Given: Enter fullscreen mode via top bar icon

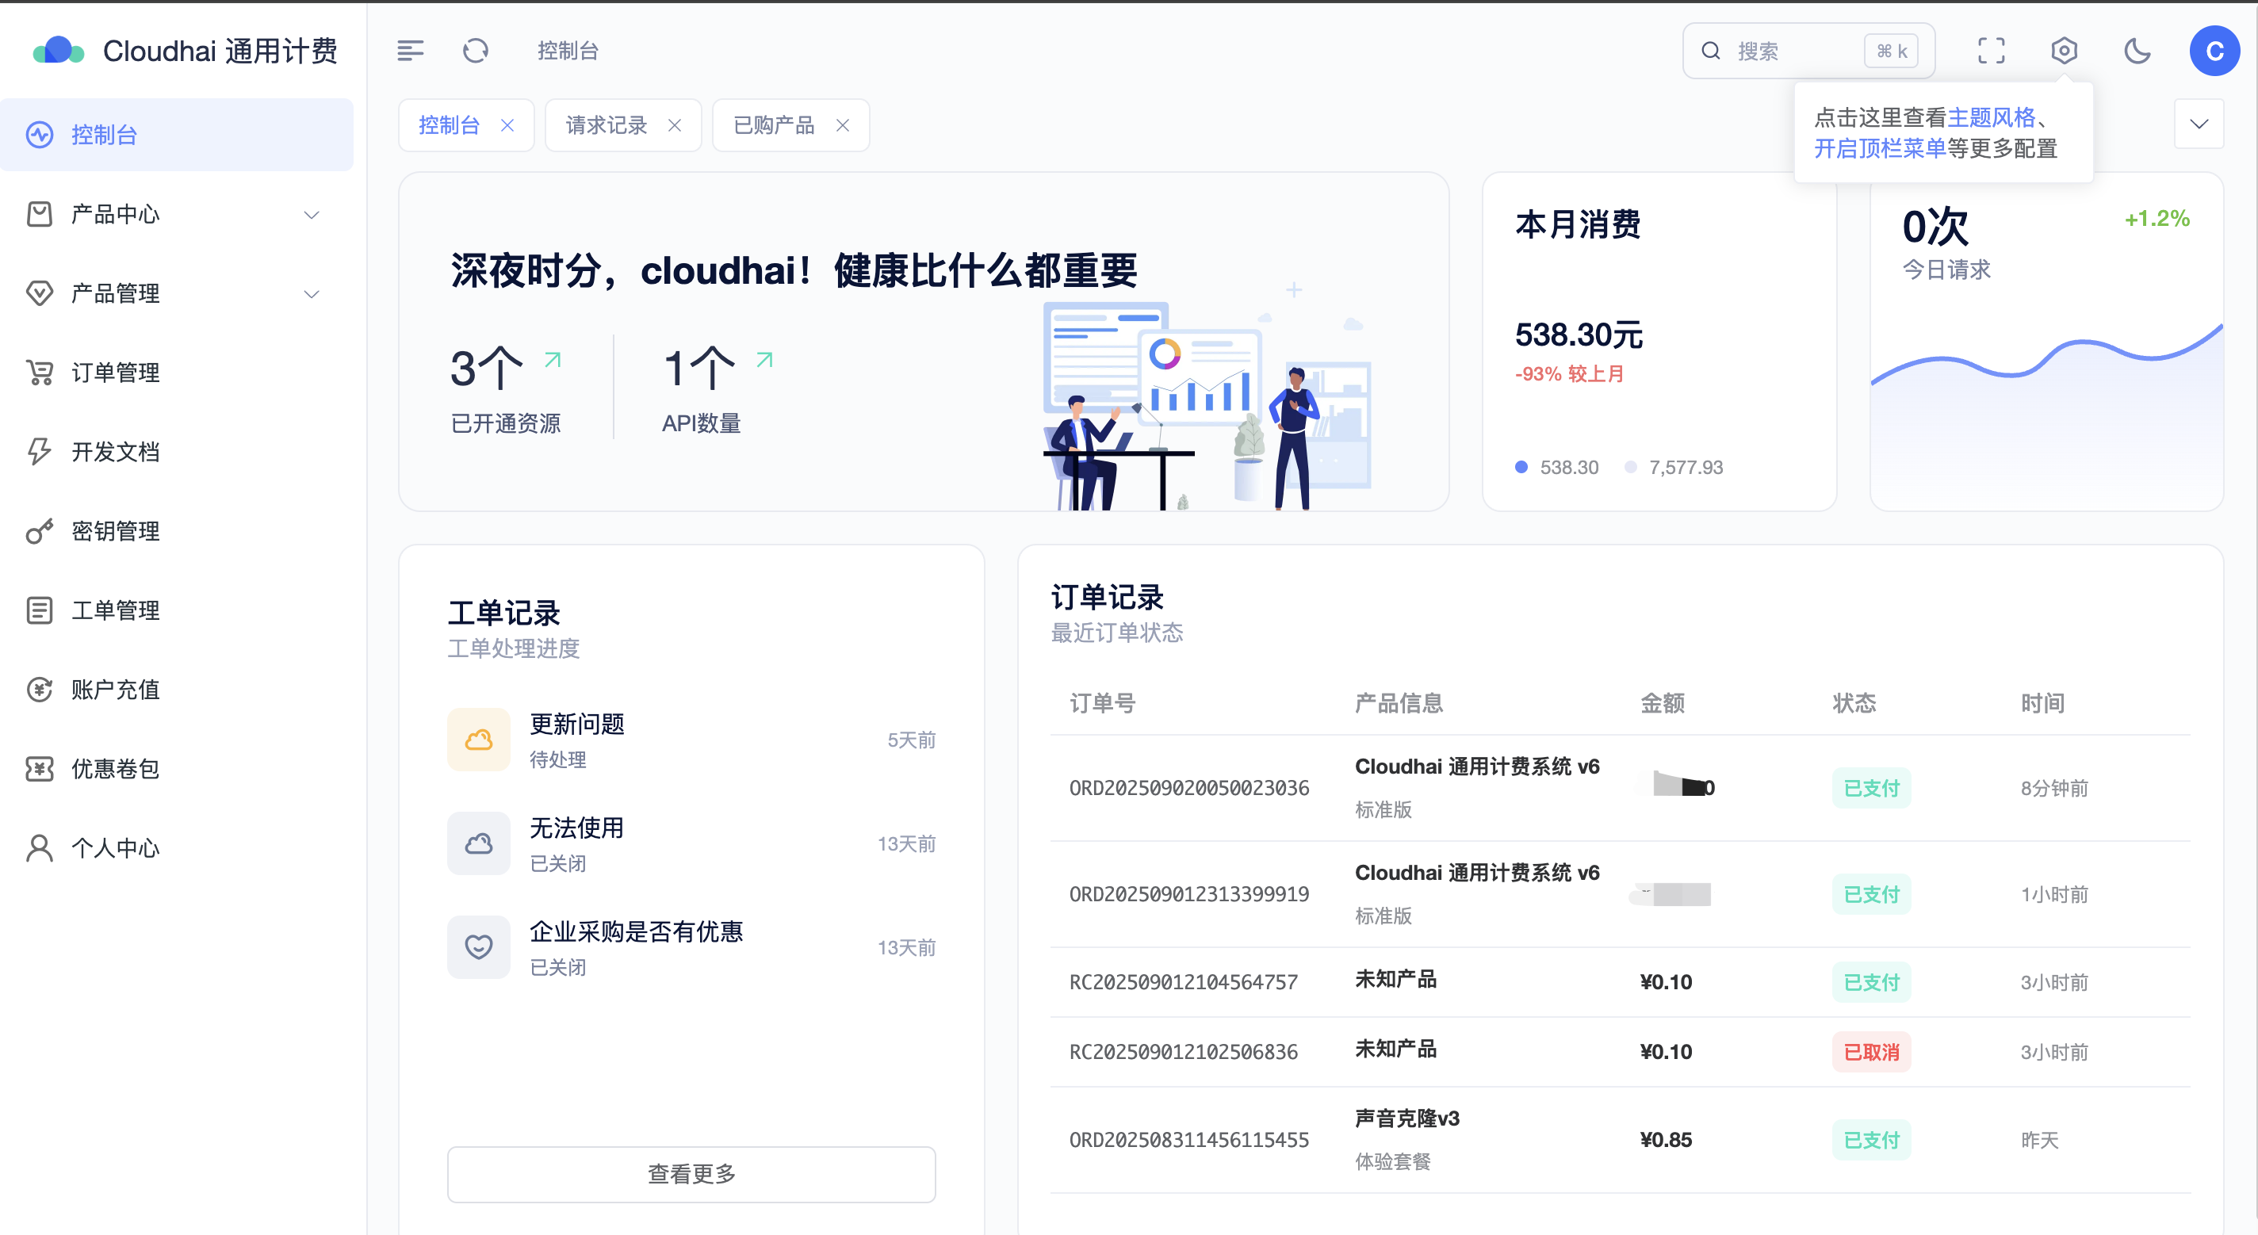Looking at the screenshot, I should pyautogui.click(x=1991, y=51).
